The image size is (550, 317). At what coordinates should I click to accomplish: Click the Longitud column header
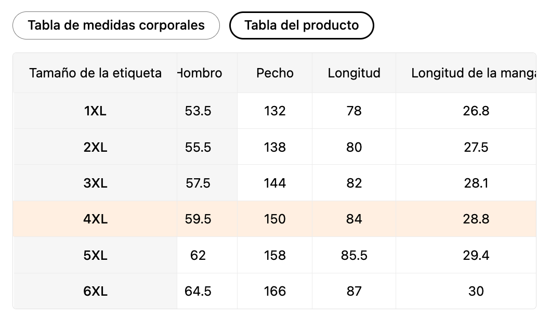pyautogui.click(x=354, y=73)
